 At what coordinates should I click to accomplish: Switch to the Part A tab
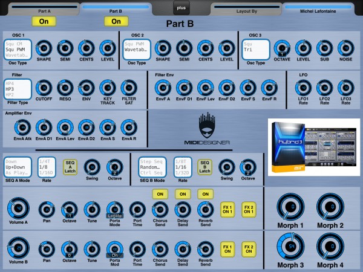tap(44, 10)
